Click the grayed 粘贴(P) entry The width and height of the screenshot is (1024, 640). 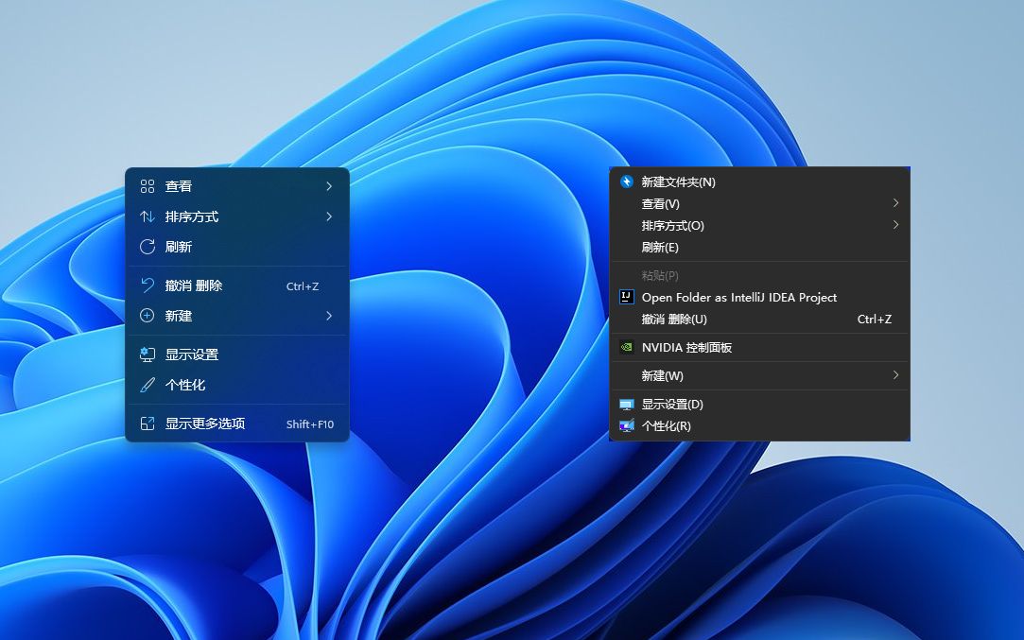(662, 275)
